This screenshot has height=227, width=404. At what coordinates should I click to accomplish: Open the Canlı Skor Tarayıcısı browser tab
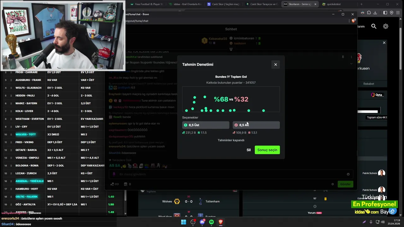coord(262,4)
